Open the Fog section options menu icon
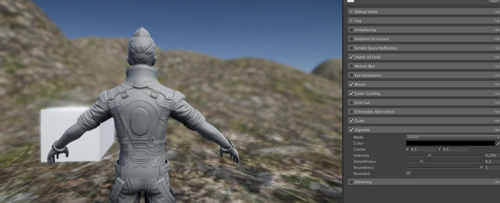Viewport: 500px width, 203px height. click(x=497, y=21)
